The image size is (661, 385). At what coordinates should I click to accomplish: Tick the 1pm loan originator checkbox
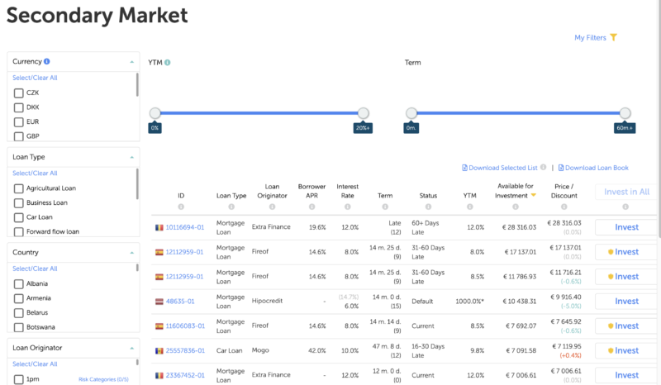(18, 379)
